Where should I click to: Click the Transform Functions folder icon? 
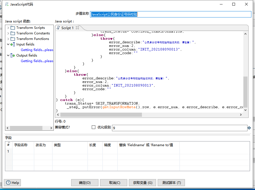[x=12, y=39]
